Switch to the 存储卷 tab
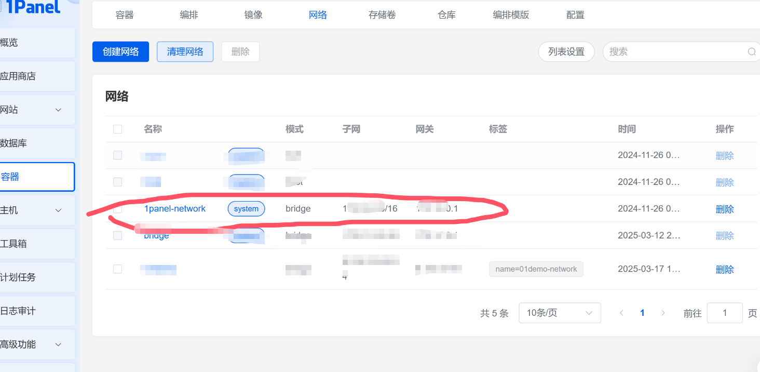 click(x=382, y=15)
